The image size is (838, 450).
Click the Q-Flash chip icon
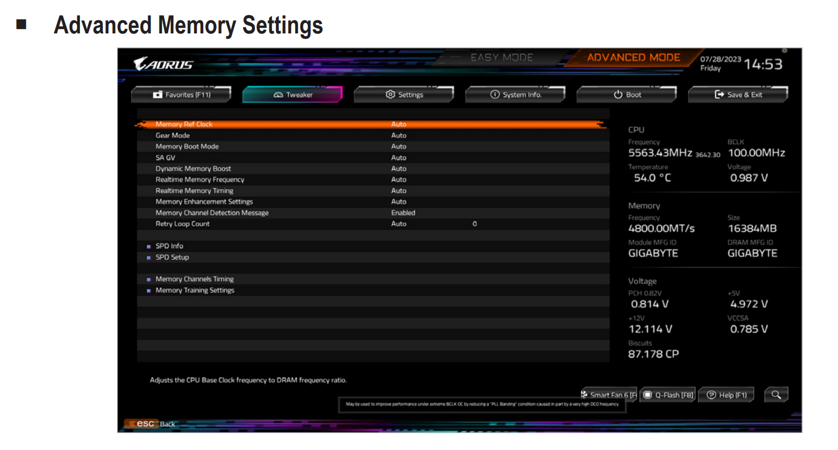648,395
